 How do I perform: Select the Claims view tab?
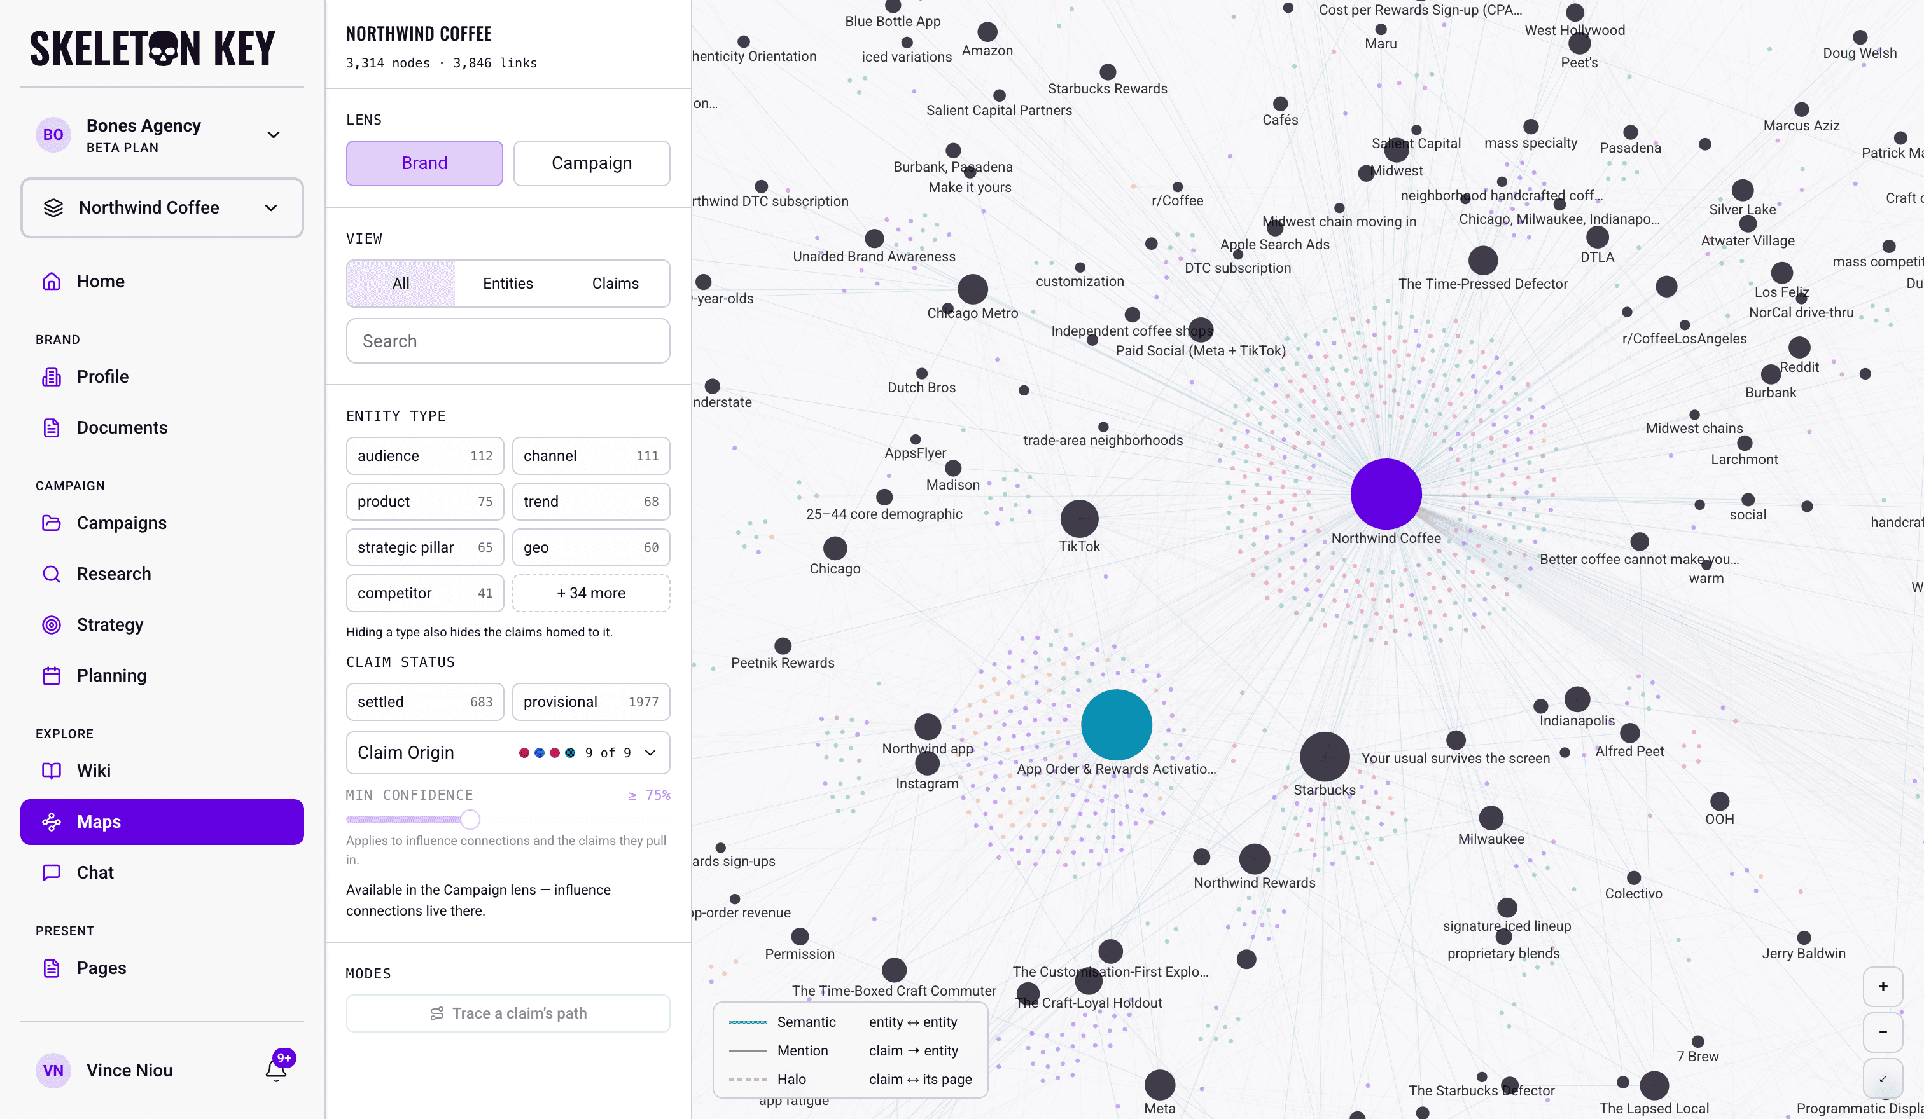pos(615,284)
